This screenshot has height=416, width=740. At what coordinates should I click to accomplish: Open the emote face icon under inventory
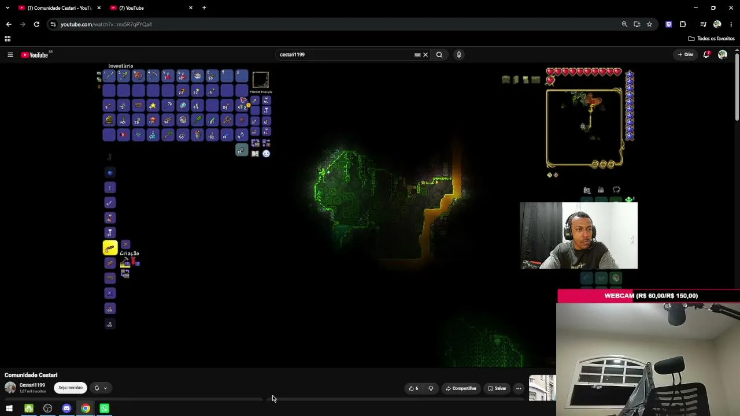click(266, 154)
